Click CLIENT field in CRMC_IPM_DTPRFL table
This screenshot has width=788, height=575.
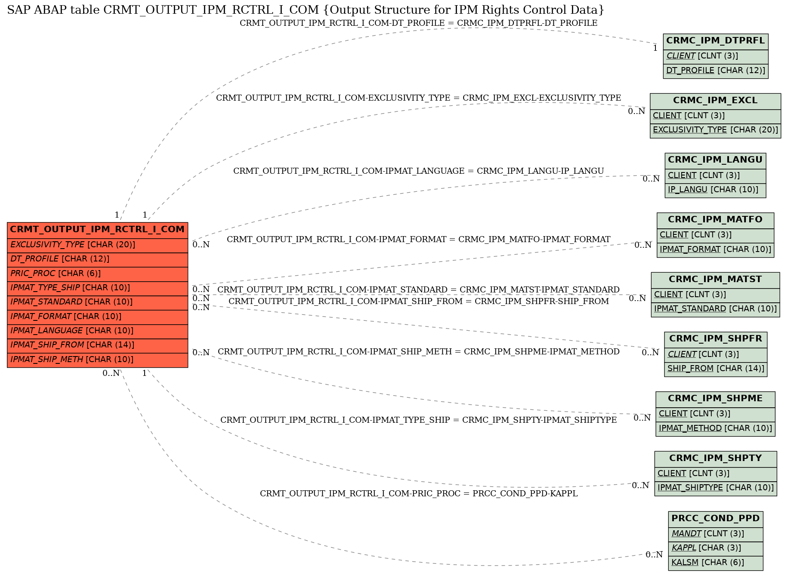715,56
